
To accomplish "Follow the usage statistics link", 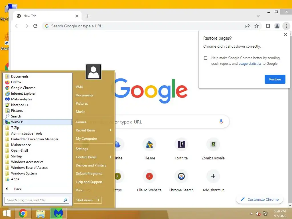I will pyautogui.click(x=250, y=64).
